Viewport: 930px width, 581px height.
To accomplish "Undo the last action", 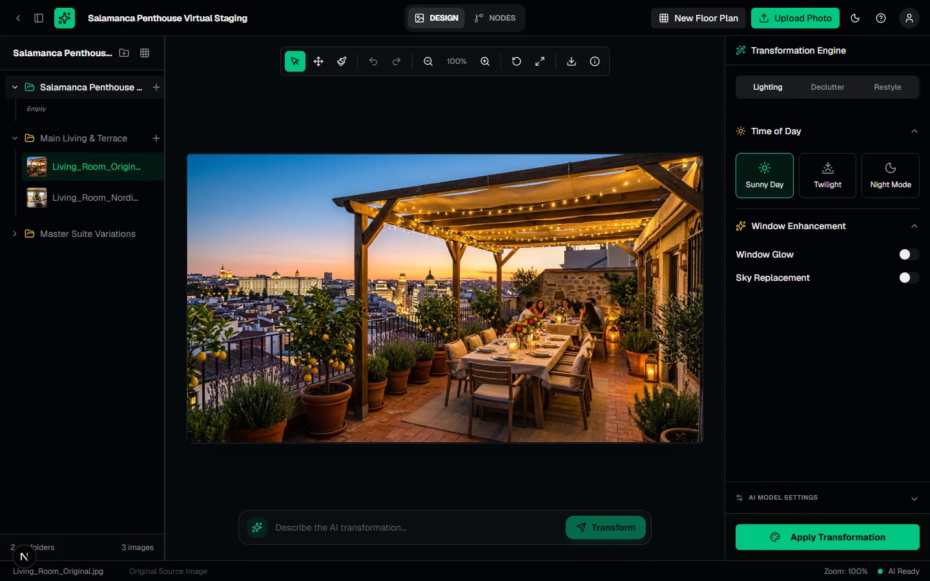I will pyautogui.click(x=373, y=61).
